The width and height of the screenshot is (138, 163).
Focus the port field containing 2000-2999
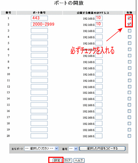39,24
